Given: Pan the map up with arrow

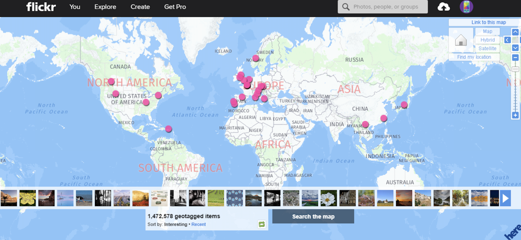Looking at the screenshot, I should (x=515, y=32).
